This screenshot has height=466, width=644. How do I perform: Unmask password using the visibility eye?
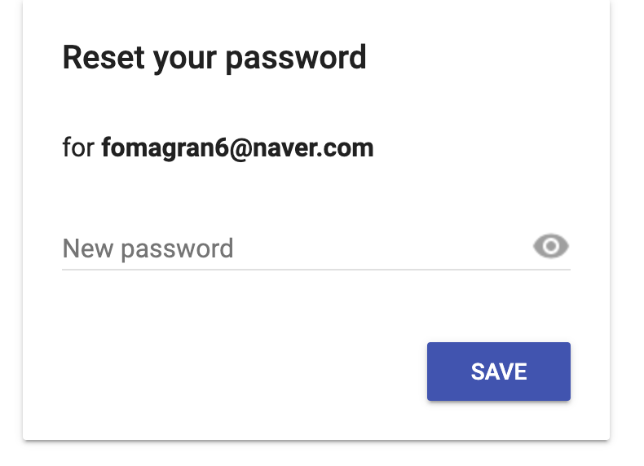coord(551,246)
